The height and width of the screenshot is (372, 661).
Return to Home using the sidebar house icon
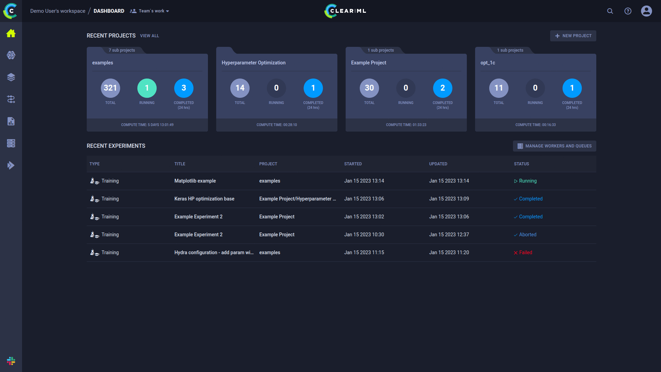click(x=11, y=33)
